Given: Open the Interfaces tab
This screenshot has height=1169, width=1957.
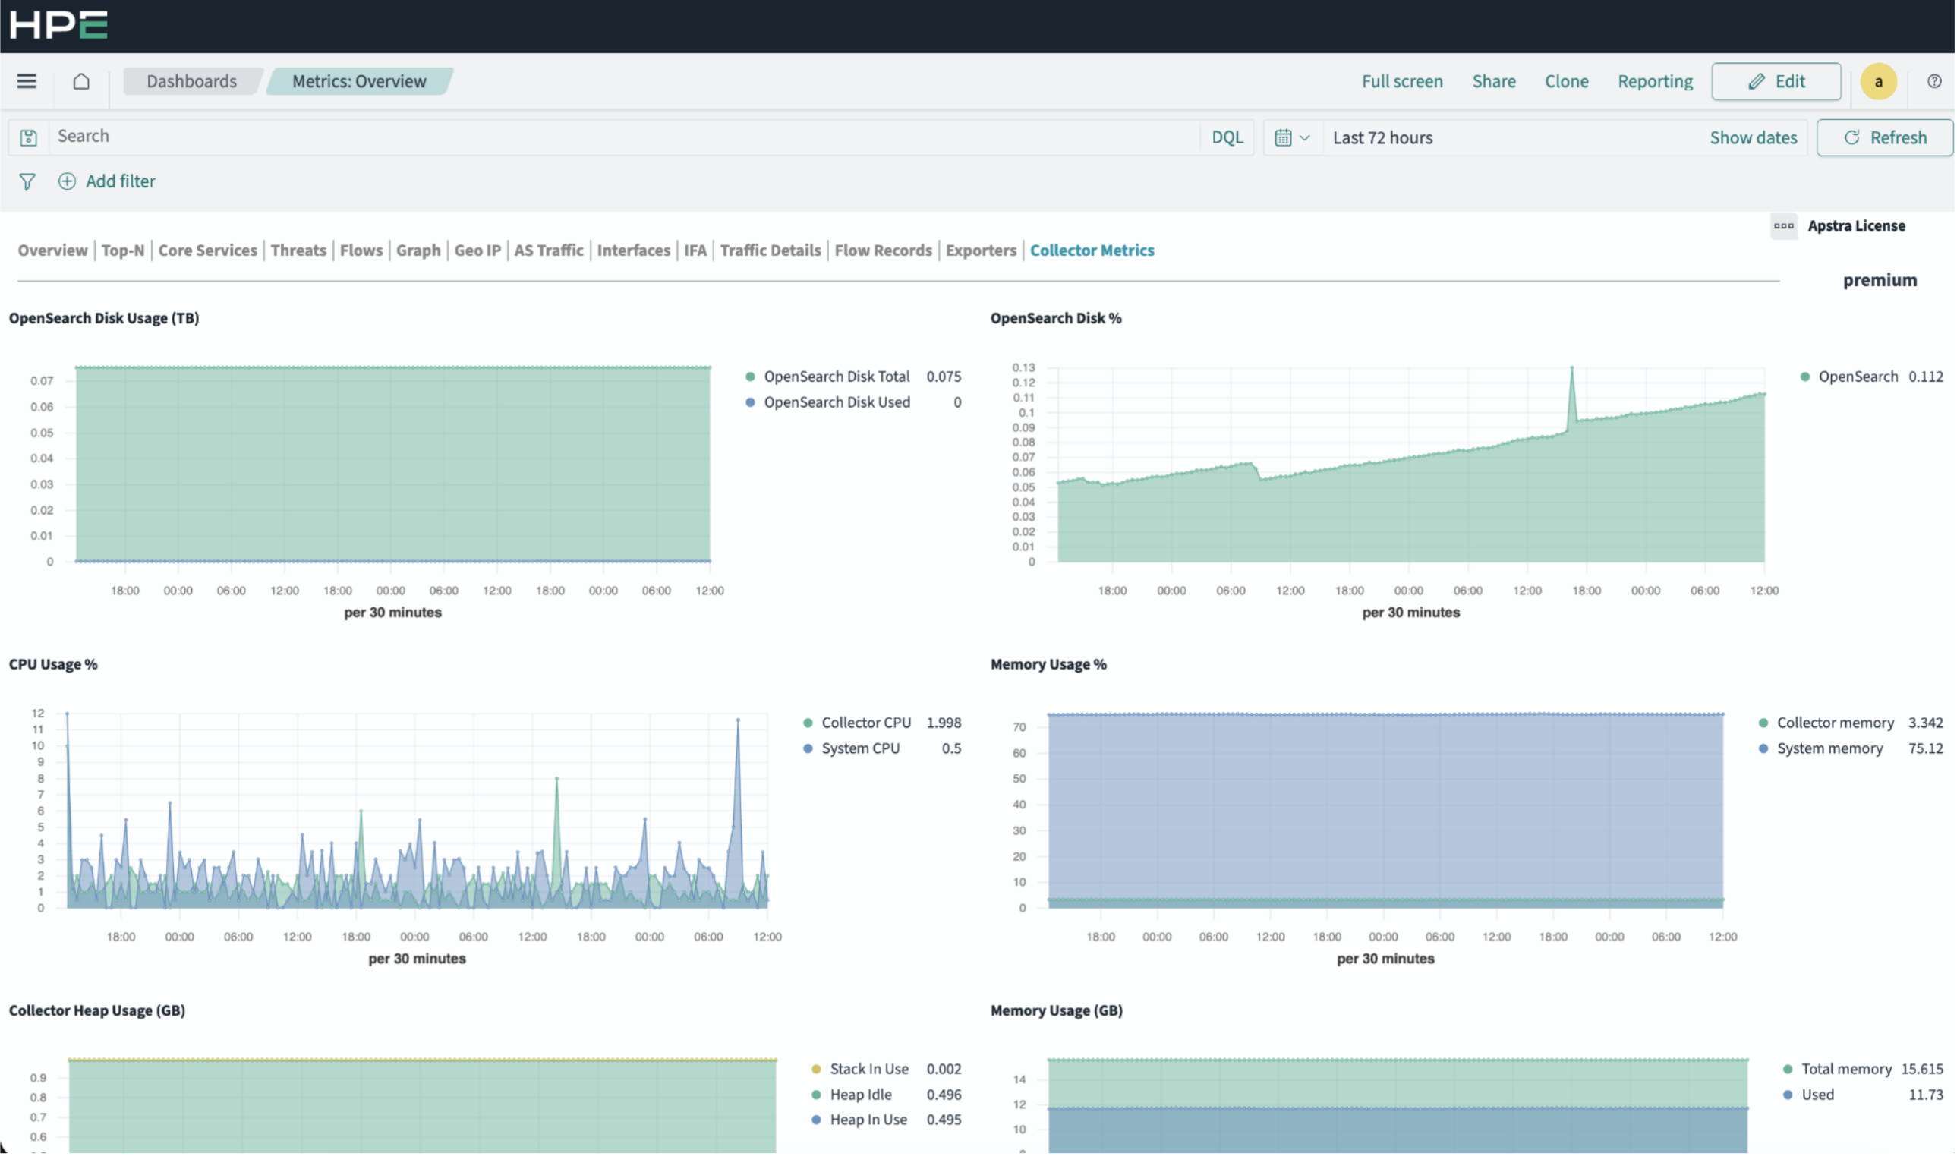Looking at the screenshot, I should 634,250.
